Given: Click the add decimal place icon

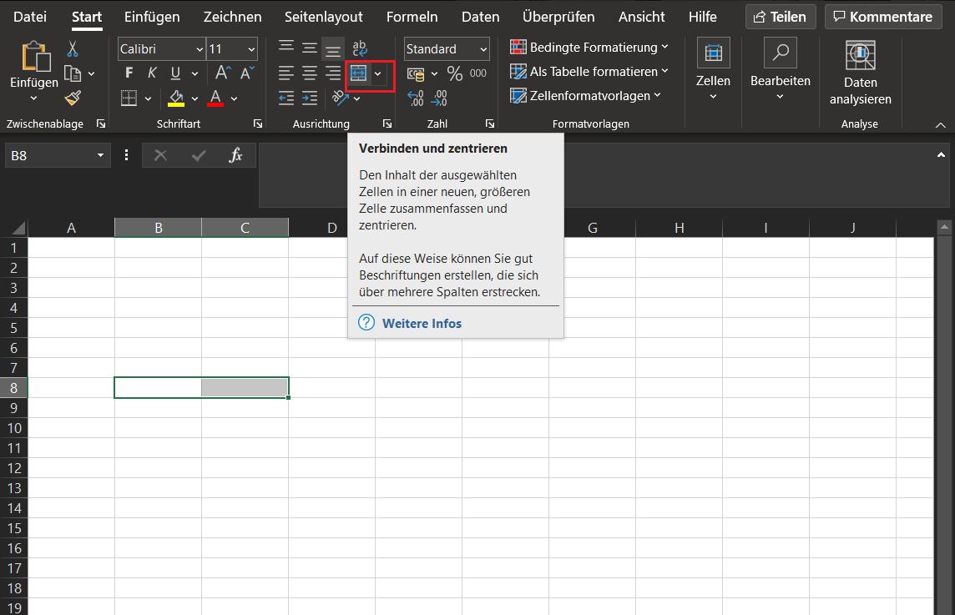Looking at the screenshot, I should pos(416,98).
